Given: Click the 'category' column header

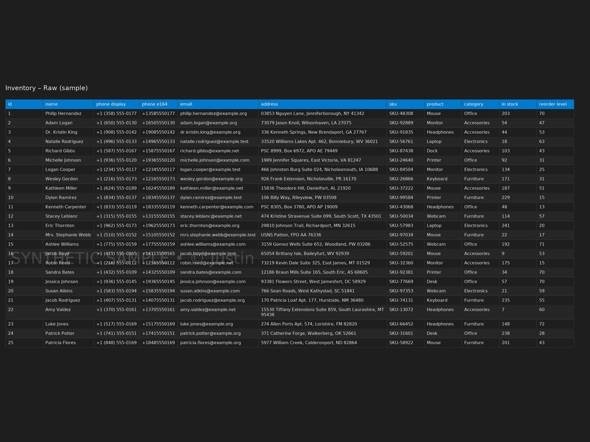Looking at the screenshot, I should (x=480, y=104).
